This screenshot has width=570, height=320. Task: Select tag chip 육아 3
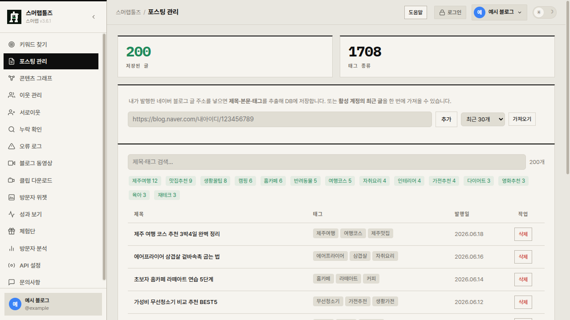pyautogui.click(x=139, y=195)
